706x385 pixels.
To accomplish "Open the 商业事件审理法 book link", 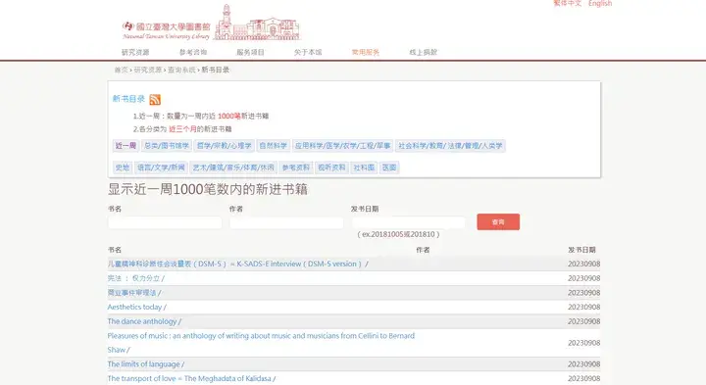I will point(134,293).
